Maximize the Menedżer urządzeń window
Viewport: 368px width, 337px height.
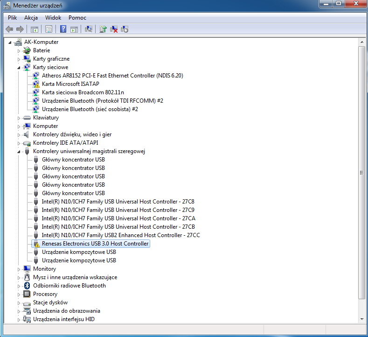(338, 4)
